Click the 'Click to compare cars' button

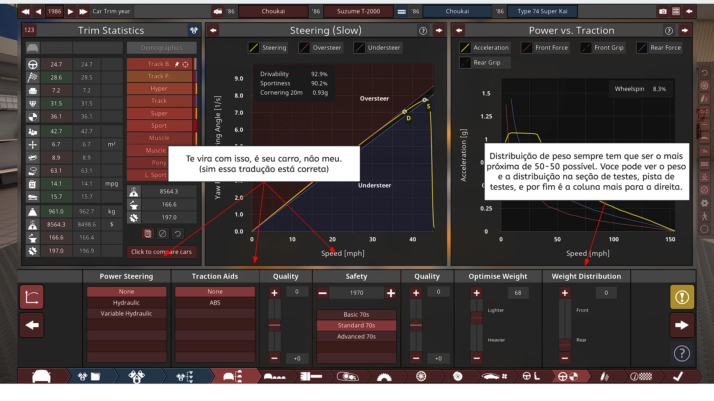coord(161,252)
